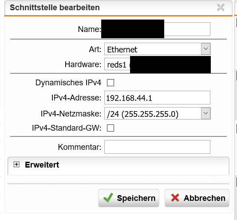Open the IPv4-Netzmaske dropdown arrow

pos(206,113)
